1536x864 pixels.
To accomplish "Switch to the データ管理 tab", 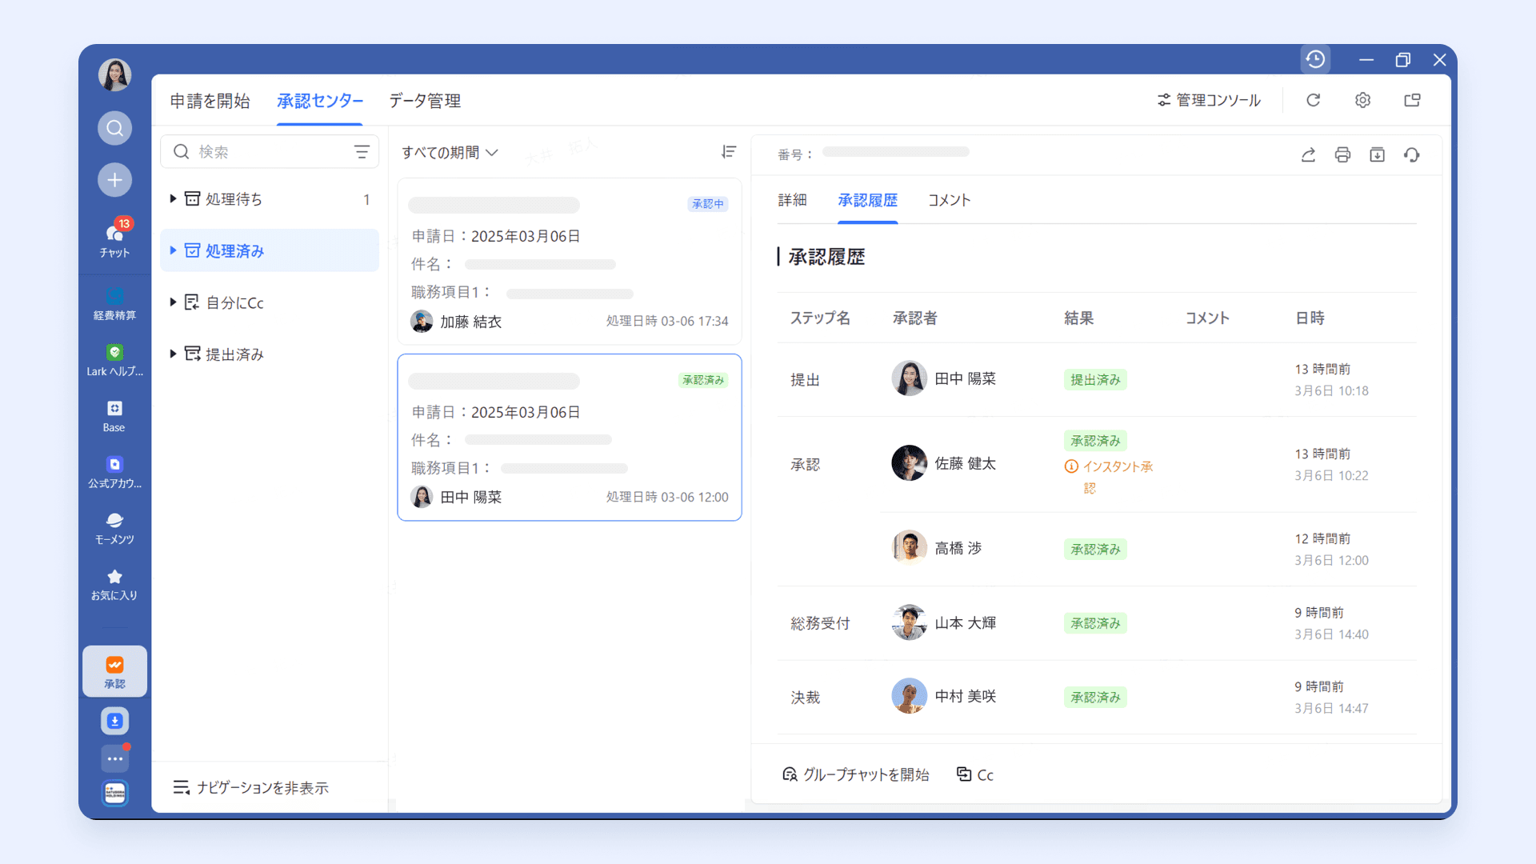I will 424,101.
